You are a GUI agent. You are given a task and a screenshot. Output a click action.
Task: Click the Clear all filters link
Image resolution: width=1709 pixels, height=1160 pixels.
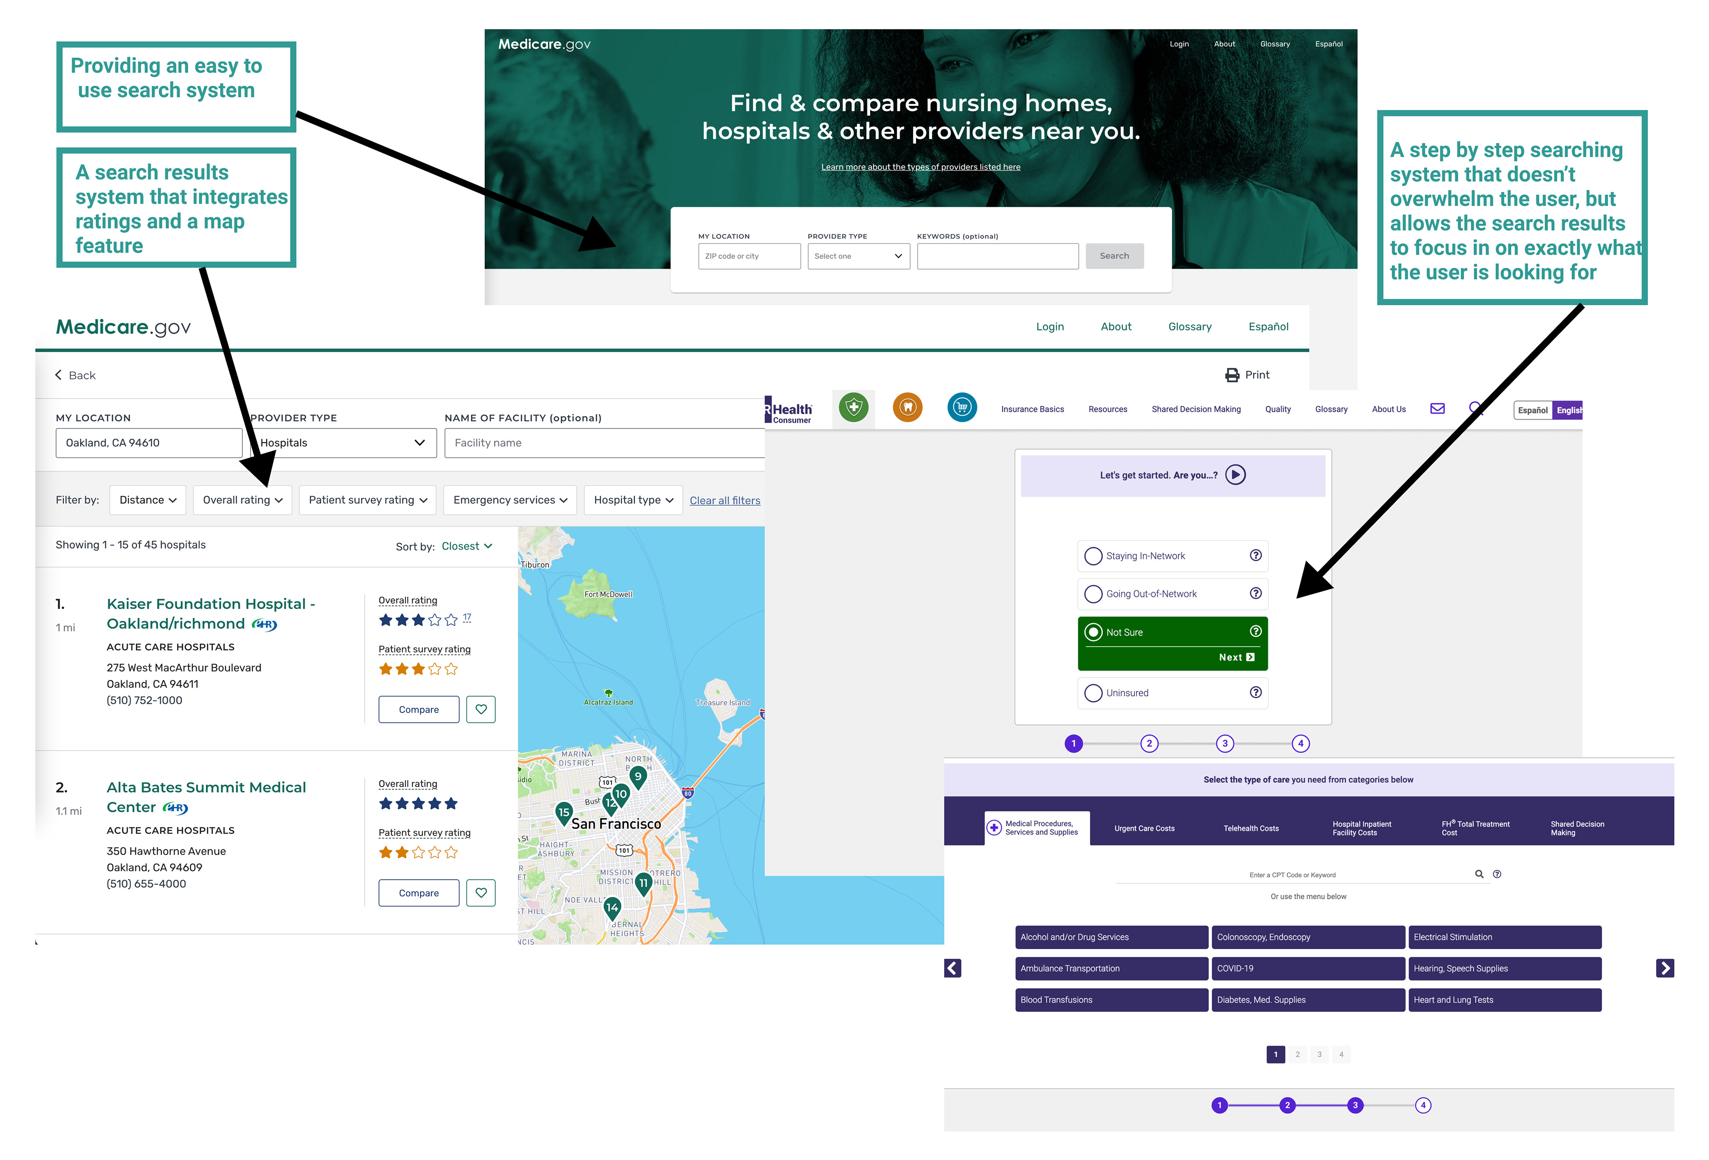[725, 501]
